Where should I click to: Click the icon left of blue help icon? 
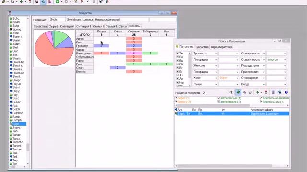(279, 92)
